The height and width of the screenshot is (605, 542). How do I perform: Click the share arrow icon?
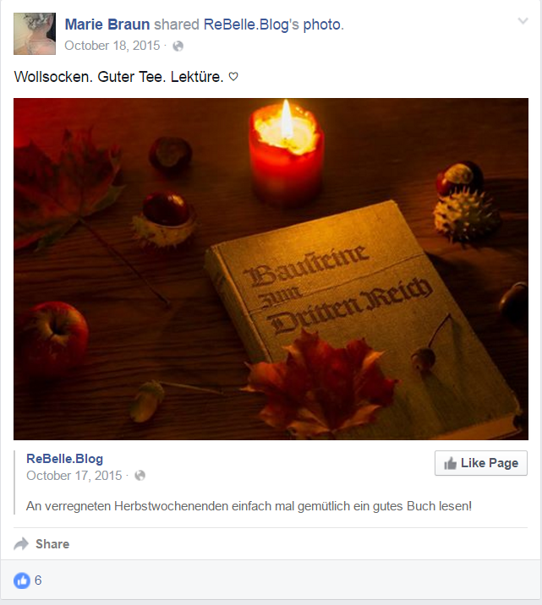(21, 543)
